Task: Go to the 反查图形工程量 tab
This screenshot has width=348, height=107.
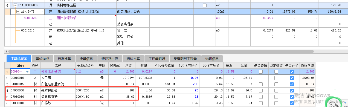Action: click(x=185, y=59)
